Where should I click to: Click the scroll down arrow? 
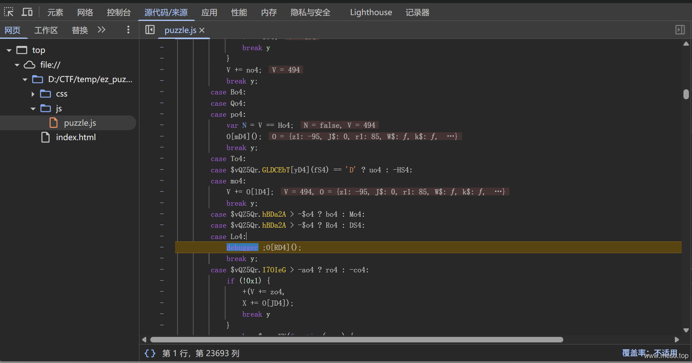[x=686, y=330]
